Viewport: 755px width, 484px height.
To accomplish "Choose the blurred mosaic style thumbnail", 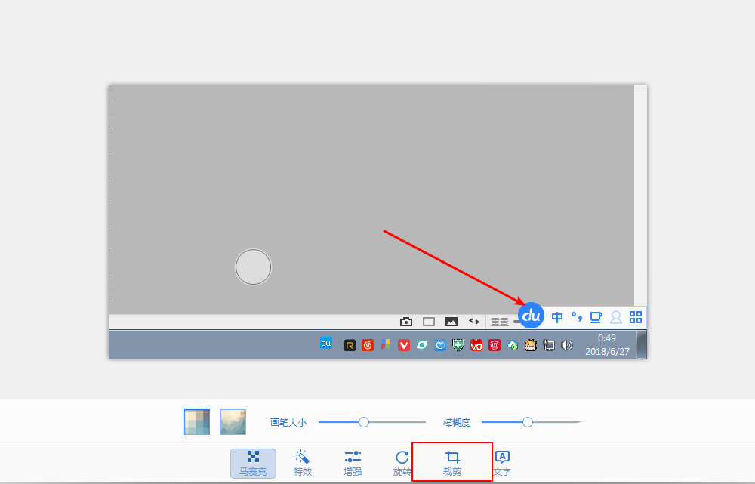I will 233,422.
